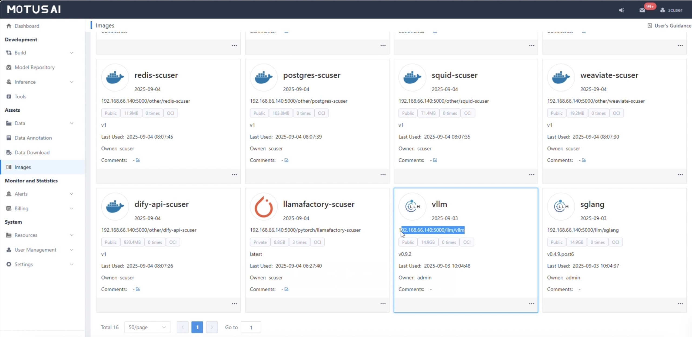The height and width of the screenshot is (337, 692).
Task: Click the llamafactory-scuser PyTorch logo
Action: point(264,207)
